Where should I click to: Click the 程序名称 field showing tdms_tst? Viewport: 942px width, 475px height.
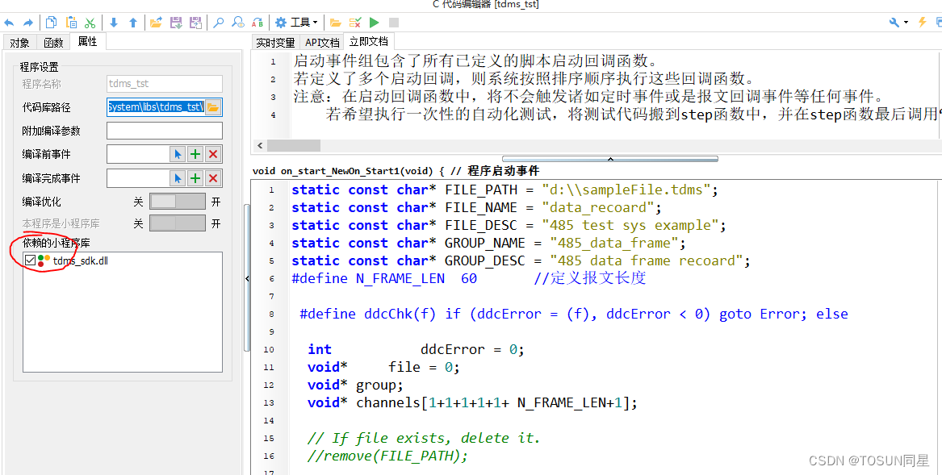point(165,84)
